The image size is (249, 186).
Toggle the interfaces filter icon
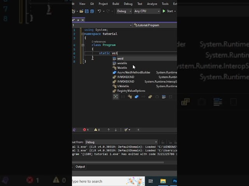[144, 96]
